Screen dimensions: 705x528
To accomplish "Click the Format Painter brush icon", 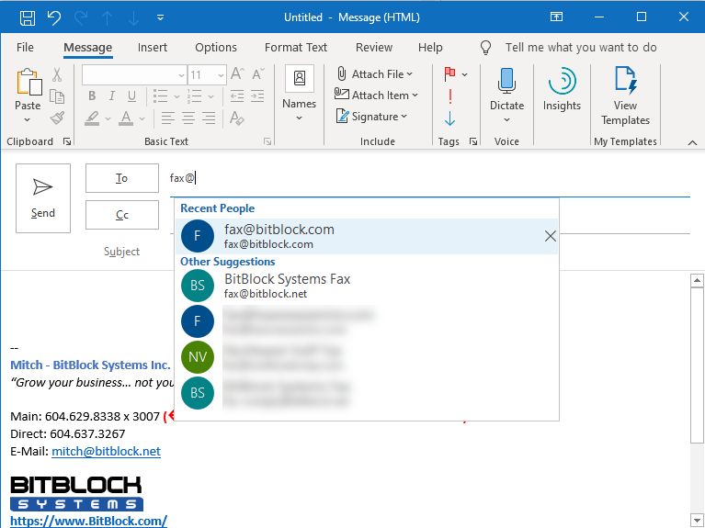I will [x=57, y=118].
